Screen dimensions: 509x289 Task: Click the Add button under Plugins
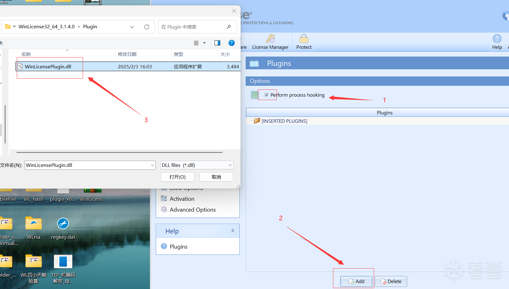point(356,281)
